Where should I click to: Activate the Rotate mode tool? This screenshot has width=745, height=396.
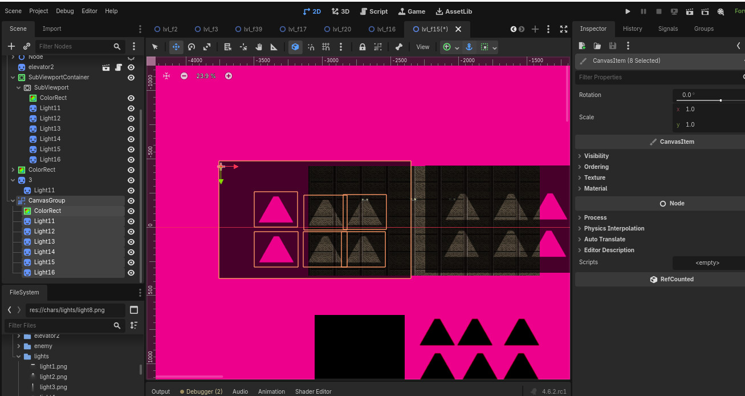pos(192,47)
